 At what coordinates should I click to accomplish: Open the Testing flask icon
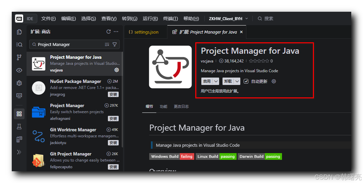pos(19,127)
